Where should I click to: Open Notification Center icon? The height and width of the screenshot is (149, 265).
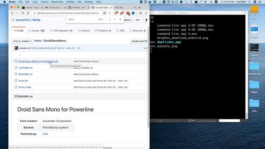click(x=260, y=2)
